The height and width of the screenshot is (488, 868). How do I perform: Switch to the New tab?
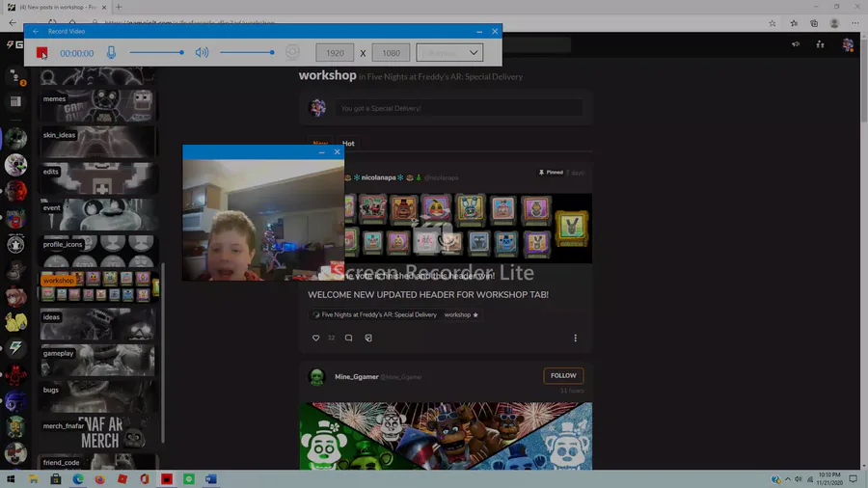[320, 144]
